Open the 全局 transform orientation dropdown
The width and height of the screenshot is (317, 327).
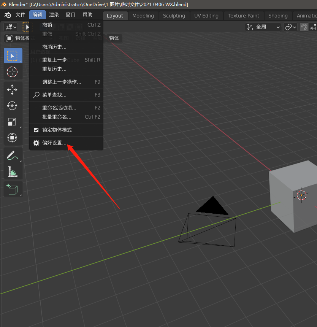coord(263,27)
